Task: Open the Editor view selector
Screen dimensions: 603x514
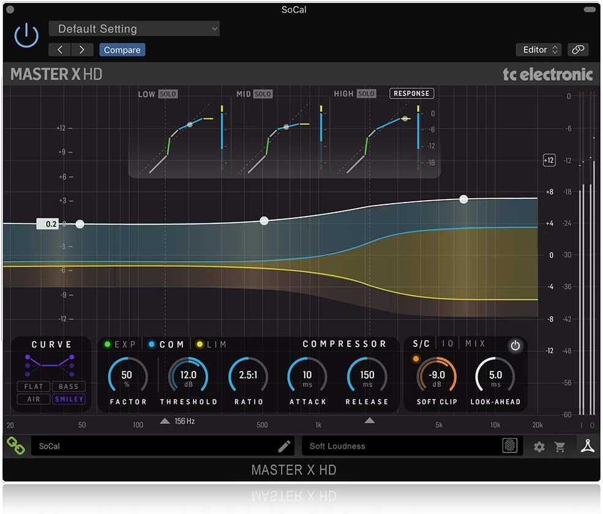Action: click(538, 50)
